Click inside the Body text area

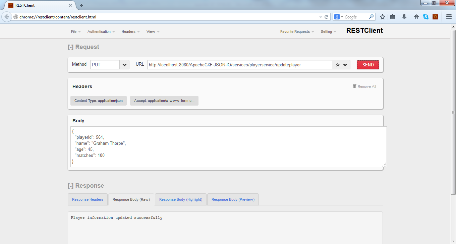pos(228,147)
